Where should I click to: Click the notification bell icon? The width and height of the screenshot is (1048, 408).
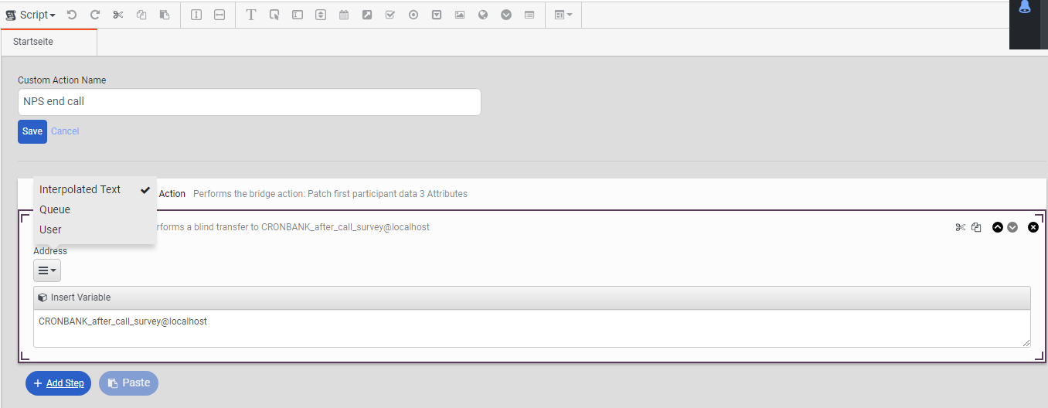(x=1025, y=8)
